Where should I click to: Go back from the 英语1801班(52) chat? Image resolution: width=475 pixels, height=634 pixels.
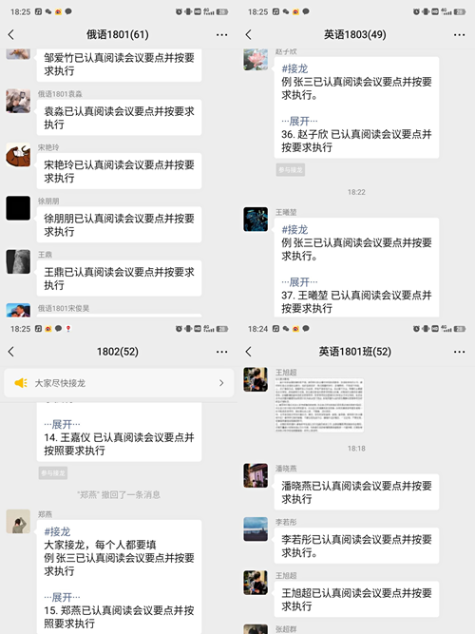point(249,352)
